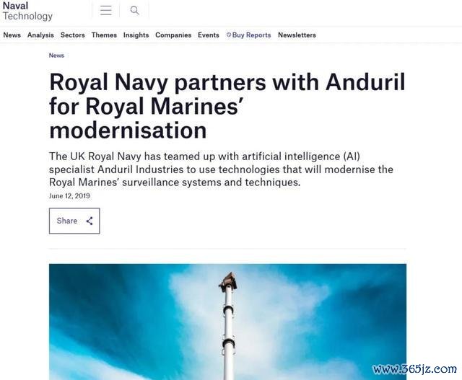Click the surveillance tower article image

(x=228, y=322)
